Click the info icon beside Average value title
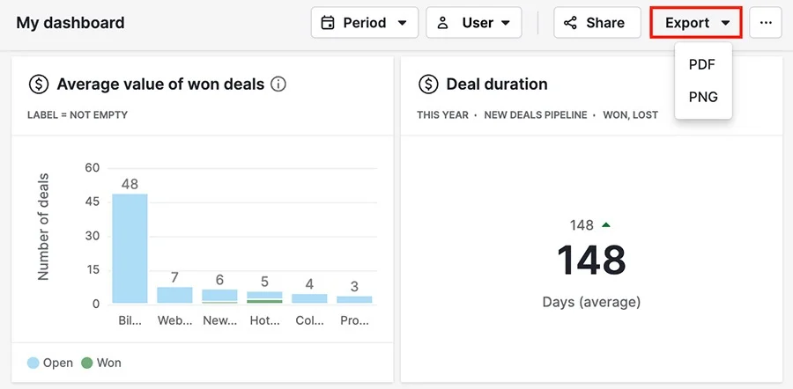 [278, 84]
